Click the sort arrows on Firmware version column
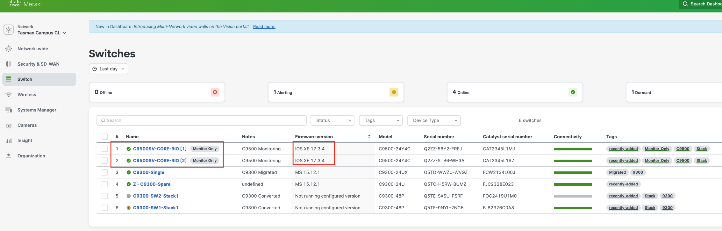The image size is (722, 231). click(x=369, y=136)
